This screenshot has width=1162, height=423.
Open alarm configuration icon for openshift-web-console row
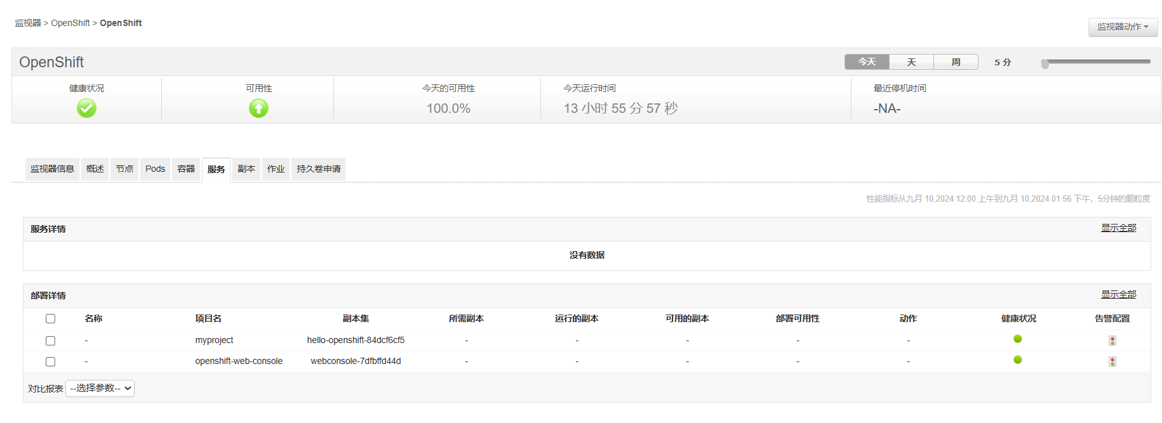click(x=1112, y=361)
